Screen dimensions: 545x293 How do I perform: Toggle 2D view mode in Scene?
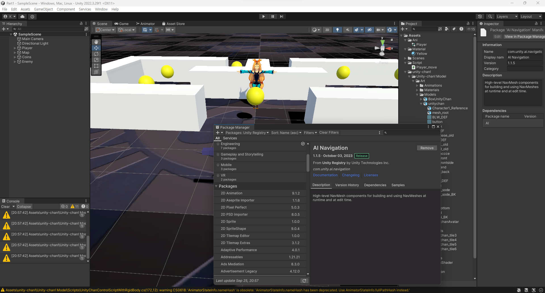click(x=327, y=30)
